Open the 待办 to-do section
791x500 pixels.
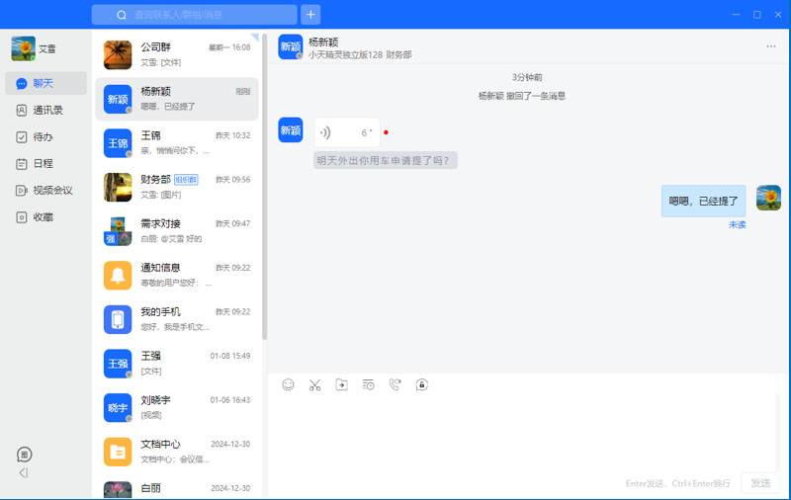click(43, 137)
